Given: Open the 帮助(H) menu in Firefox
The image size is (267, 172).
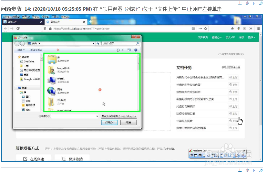Looking at the screenshot, I should click(65, 17).
